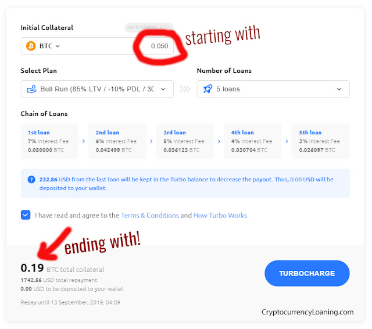This screenshot has width=372, height=329.
Task: Select the 1st loan card
Action: pos(49,141)
